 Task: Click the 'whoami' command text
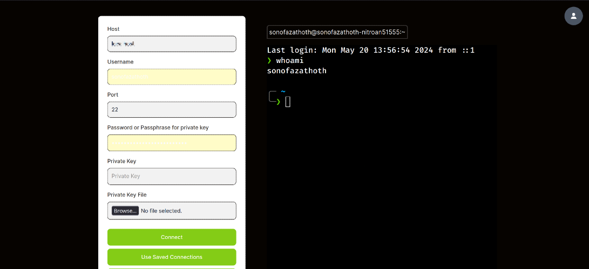[289, 60]
